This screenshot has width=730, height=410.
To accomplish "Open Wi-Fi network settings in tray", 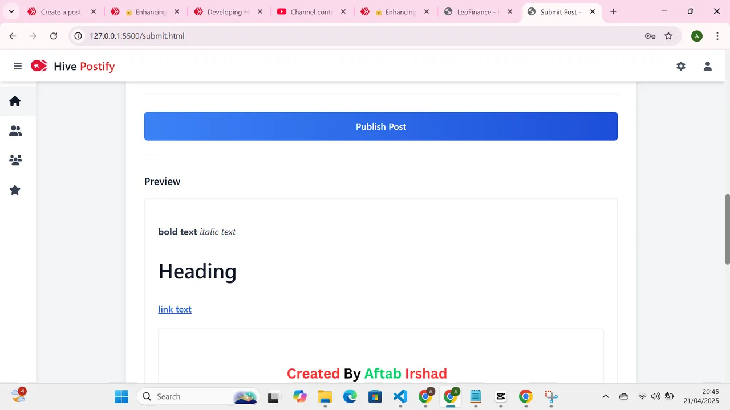I will [x=642, y=396].
